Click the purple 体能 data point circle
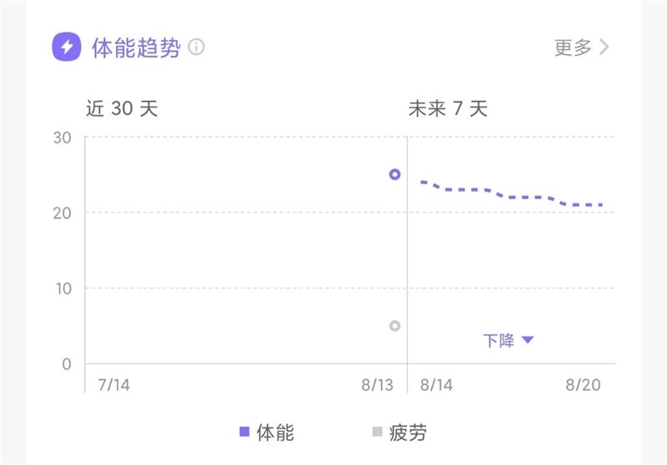The height and width of the screenshot is (465, 667). pos(395,174)
